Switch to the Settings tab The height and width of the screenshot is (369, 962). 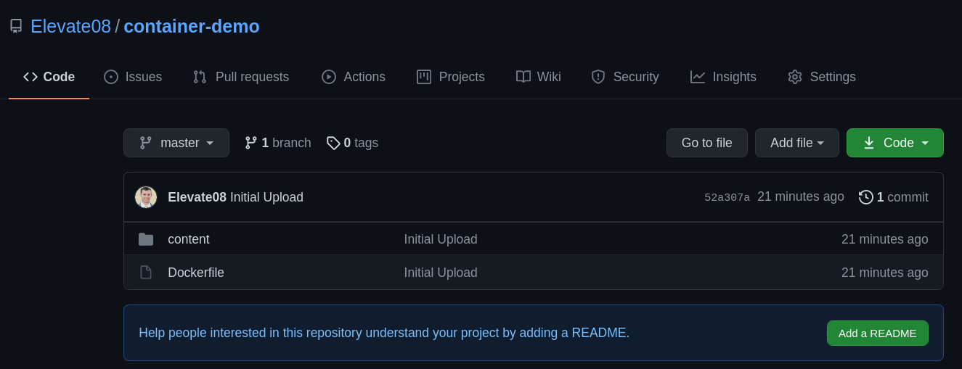[x=822, y=77]
